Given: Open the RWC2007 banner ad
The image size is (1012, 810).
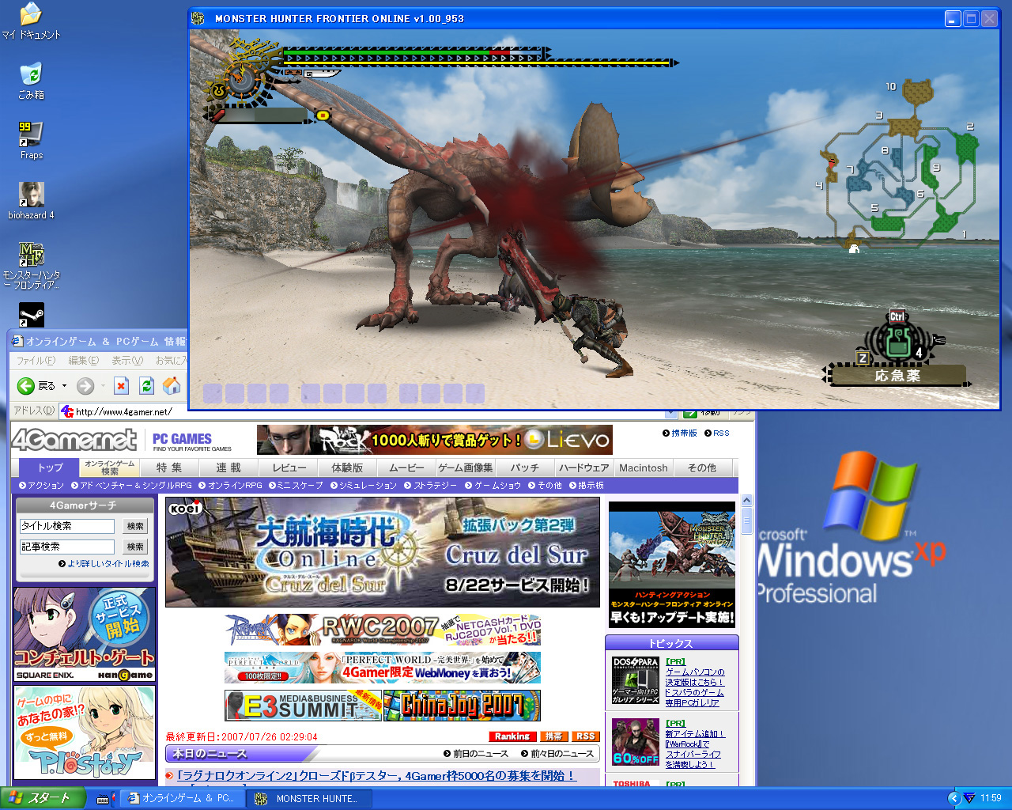Looking at the screenshot, I should (383, 630).
